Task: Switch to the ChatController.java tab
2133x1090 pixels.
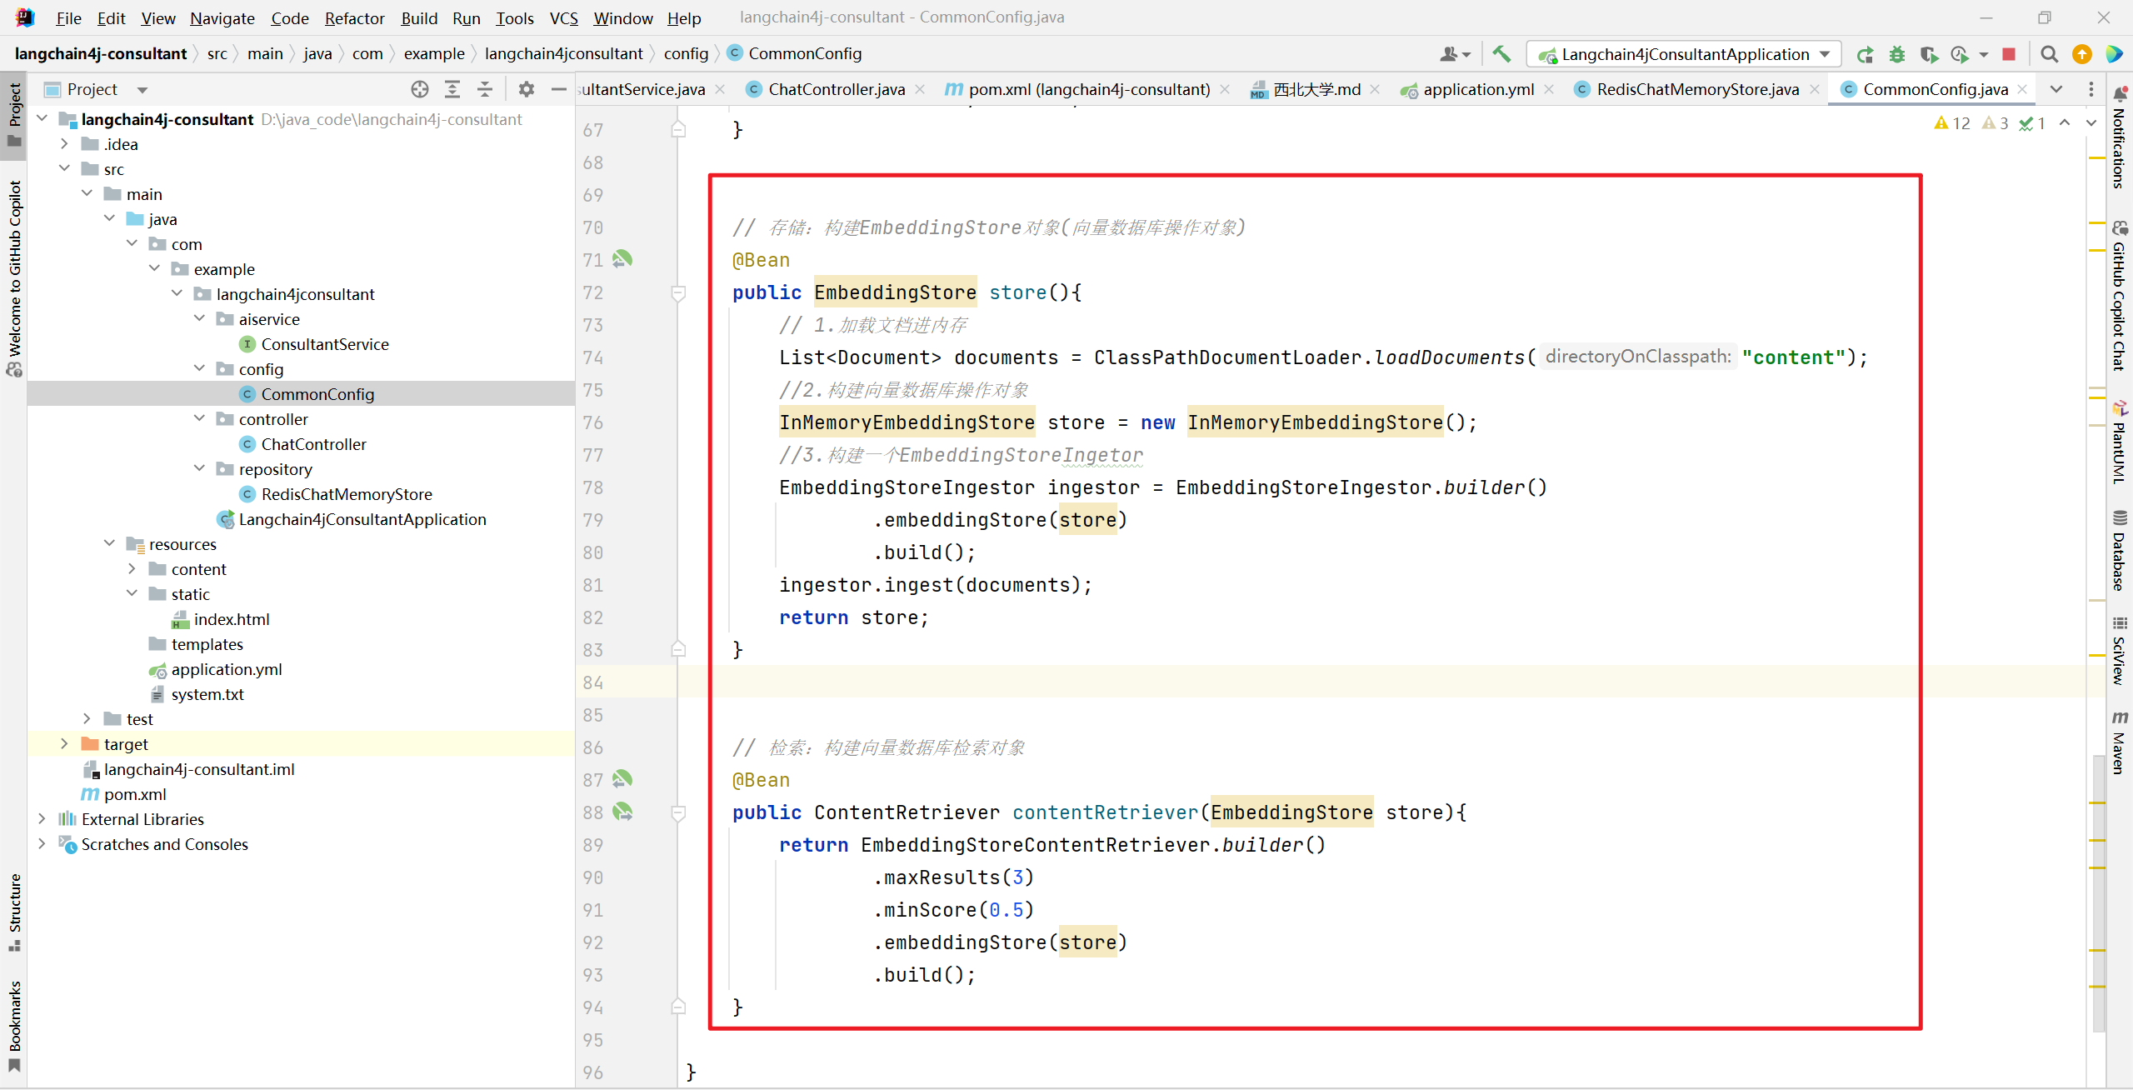Action: coord(836,89)
